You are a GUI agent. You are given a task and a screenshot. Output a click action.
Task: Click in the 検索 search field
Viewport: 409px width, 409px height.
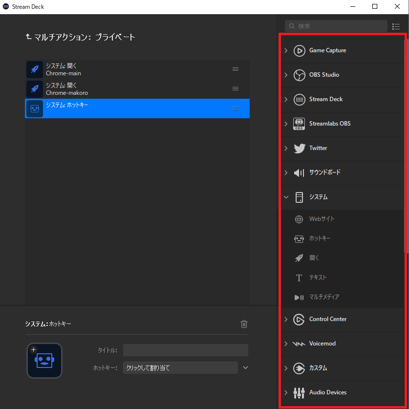point(336,26)
